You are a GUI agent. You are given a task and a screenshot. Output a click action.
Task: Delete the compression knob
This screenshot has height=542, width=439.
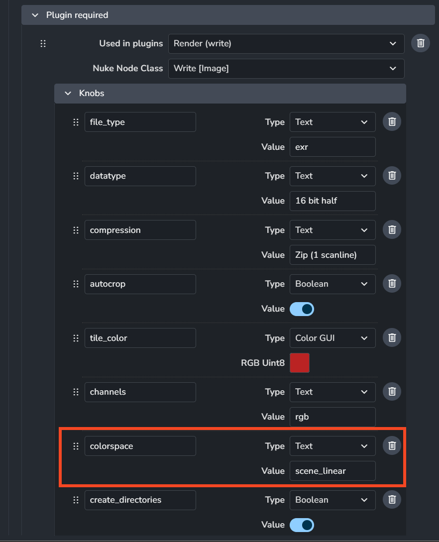point(392,229)
